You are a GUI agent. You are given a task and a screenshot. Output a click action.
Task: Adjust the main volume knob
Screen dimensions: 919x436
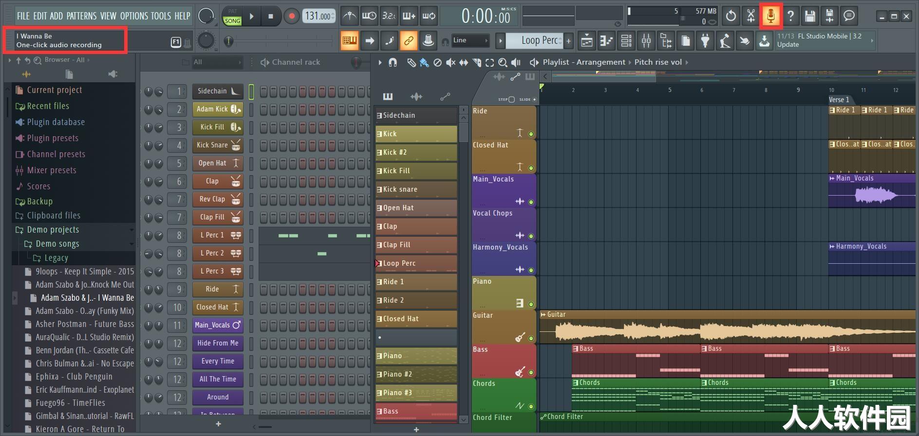(x=206, y=16)
